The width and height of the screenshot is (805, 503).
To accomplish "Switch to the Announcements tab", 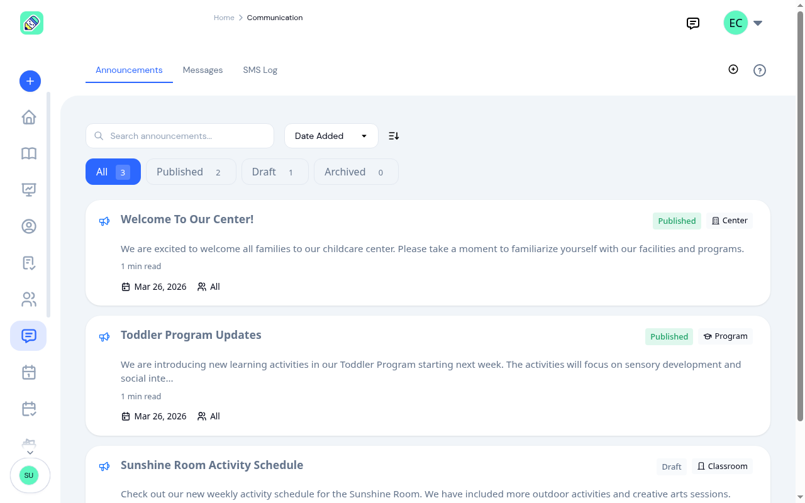I will tap(129, 70).
